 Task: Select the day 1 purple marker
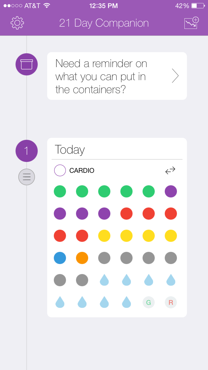27,151
